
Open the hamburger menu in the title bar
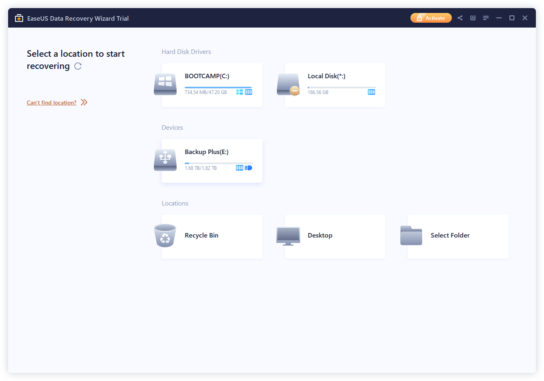486,18
